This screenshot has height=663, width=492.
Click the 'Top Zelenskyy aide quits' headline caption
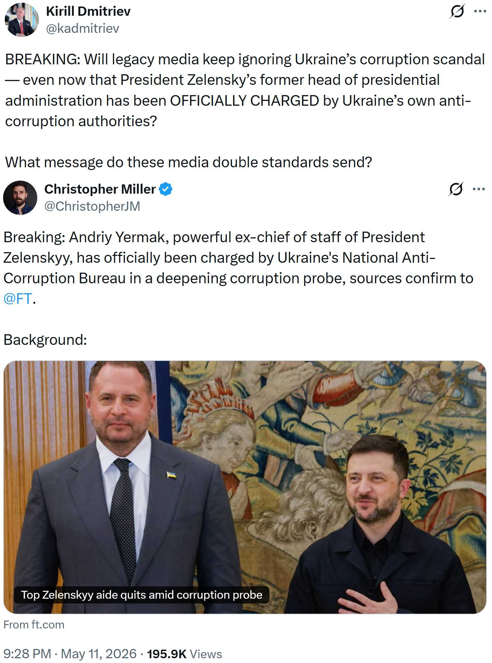[x=141, y=595]
